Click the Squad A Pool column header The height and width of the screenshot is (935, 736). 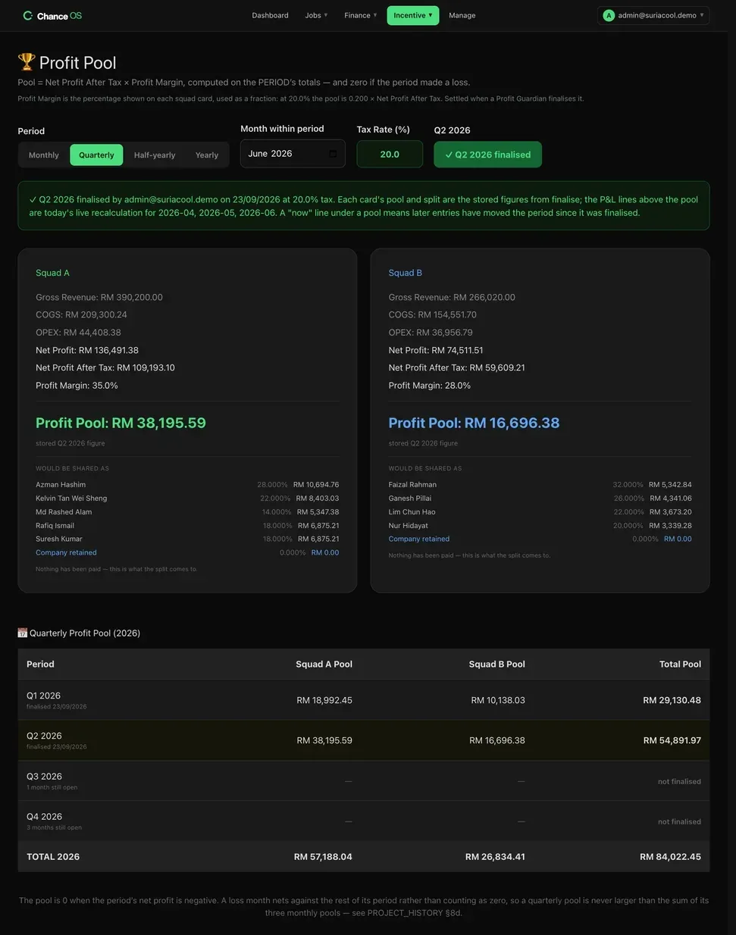(324, 664)
